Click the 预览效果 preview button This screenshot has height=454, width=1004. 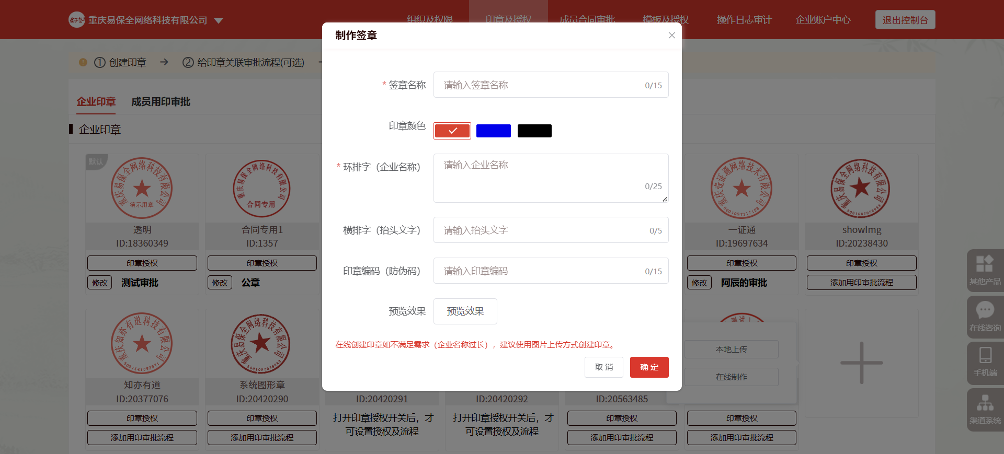point(465,311)
